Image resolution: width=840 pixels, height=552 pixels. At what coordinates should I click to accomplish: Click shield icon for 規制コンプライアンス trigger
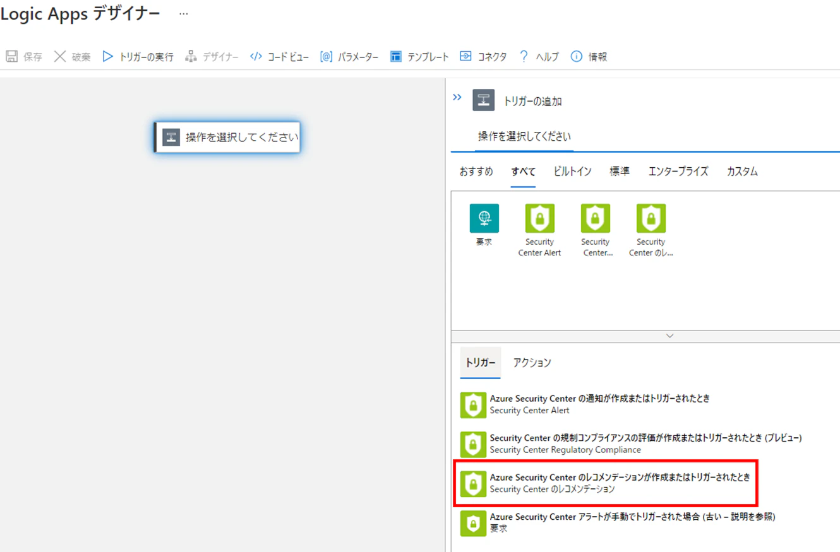coord(473,444)
